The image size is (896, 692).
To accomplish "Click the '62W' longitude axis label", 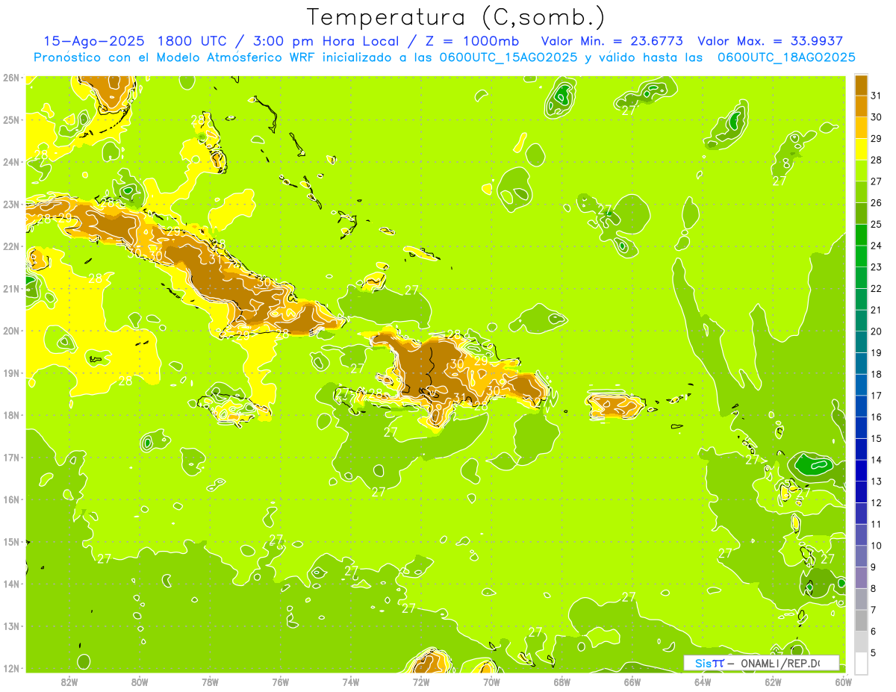I will pos(772,682).
